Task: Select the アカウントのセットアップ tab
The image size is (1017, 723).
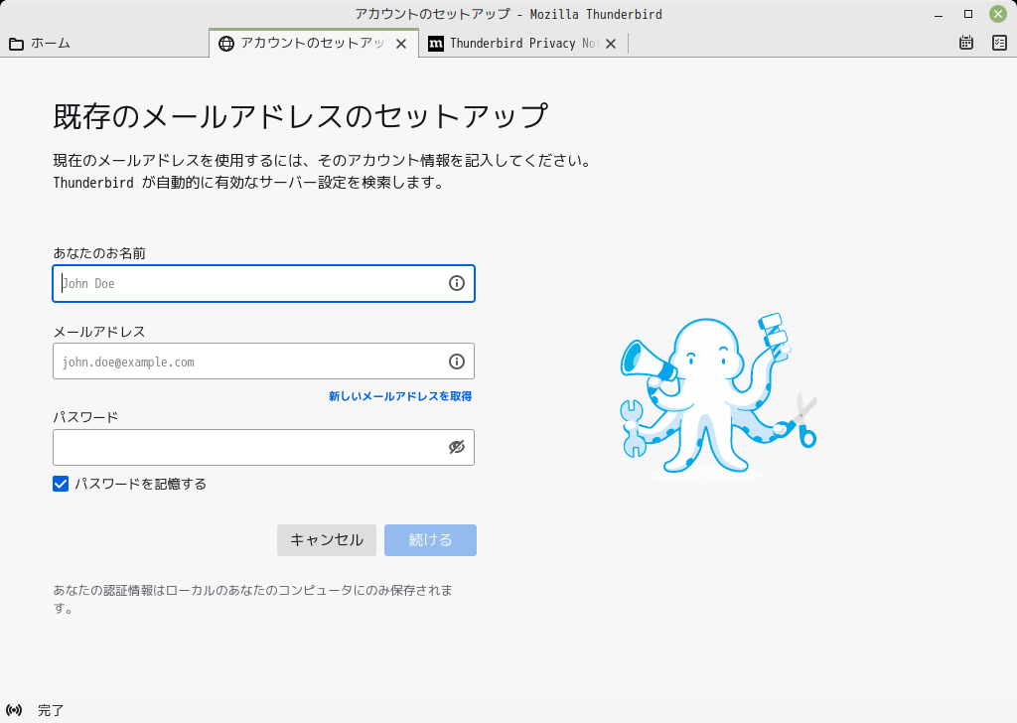Action: (x=314, y=44)
